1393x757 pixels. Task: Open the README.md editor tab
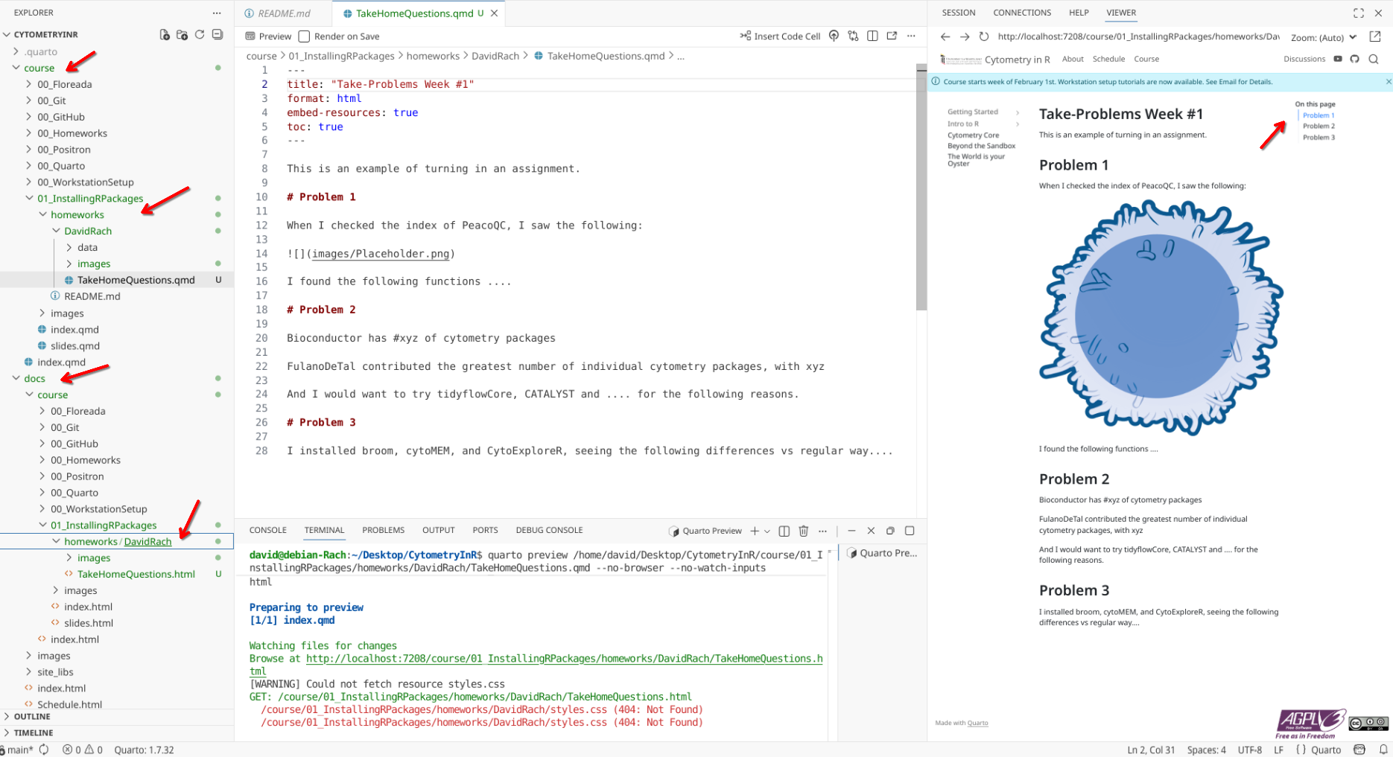[283, 13]
